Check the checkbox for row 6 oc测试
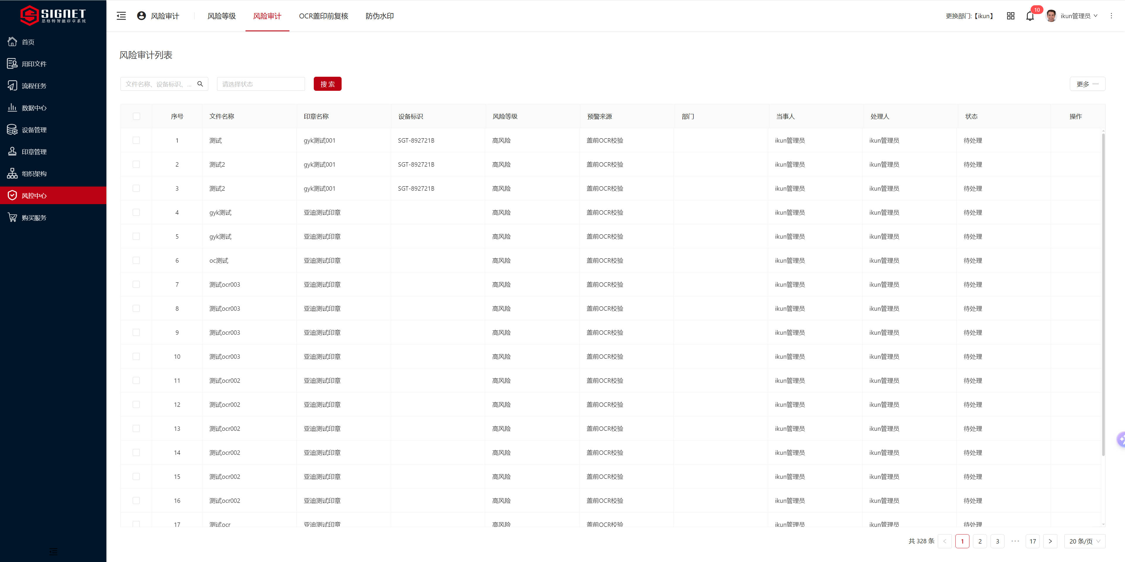Viewport: 1125px width, 562px height. (x=136, y=260)
